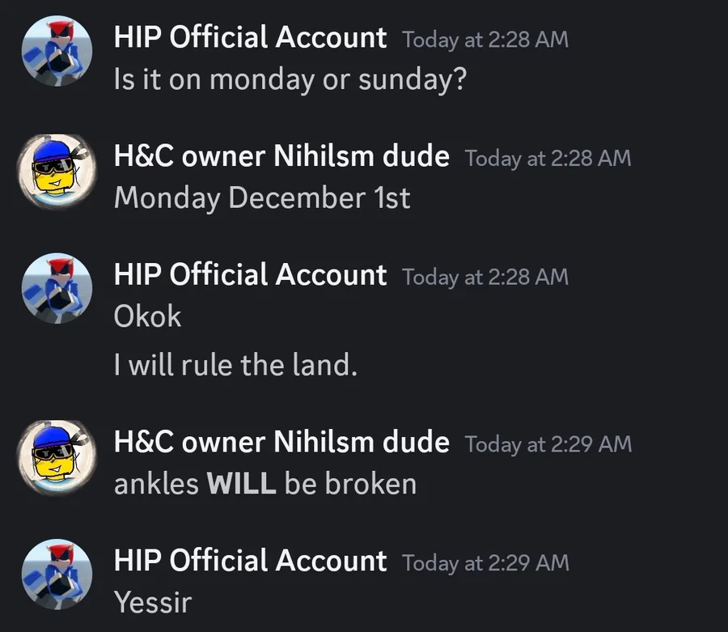The image size is (728, 632).
Task: Select the "Is it on monday or sunday?" message
Action: pos(290,79)
